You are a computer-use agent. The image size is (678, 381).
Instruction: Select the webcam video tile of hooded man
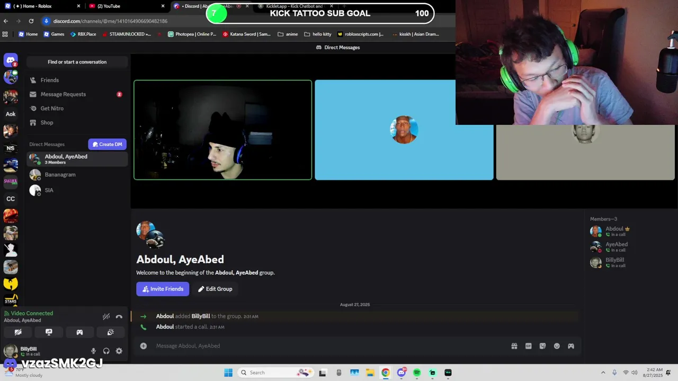pyautogui.click(x=222, y=130)
